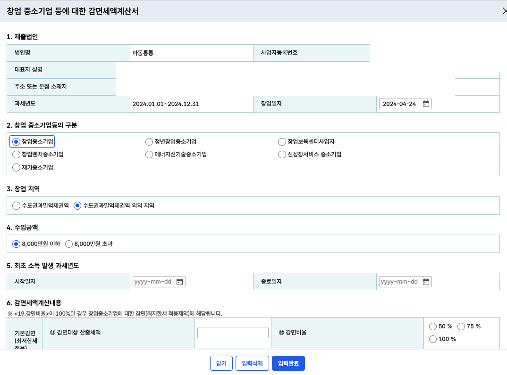507x375 pixels.
Task: Choose 에너지신기술중소기업 radio button
Action: 150,155
